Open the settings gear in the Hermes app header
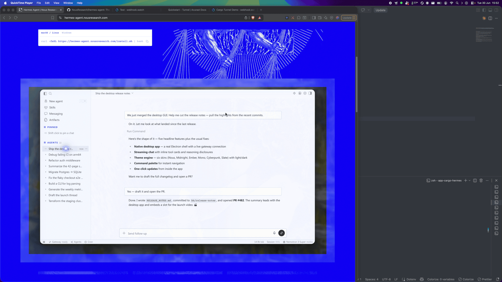This screenshot has width=502, height=282. tap(305, 93)
